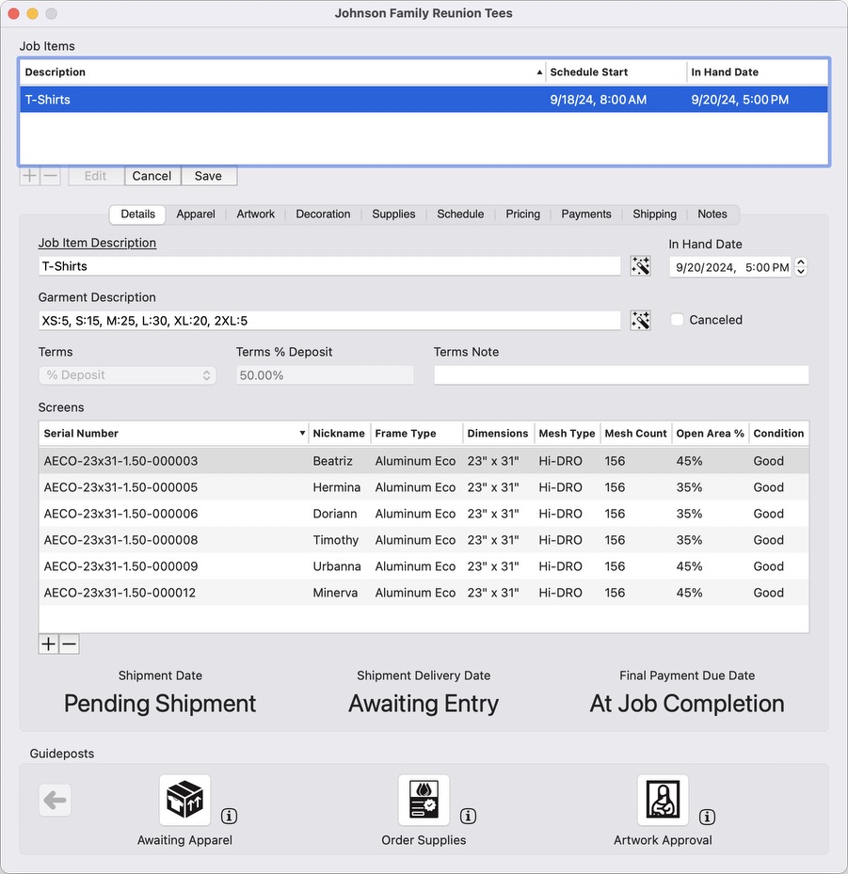Open info icon next to Artwork Approval
Viewport: 848px width, 874px height.
tap(707, 816)
